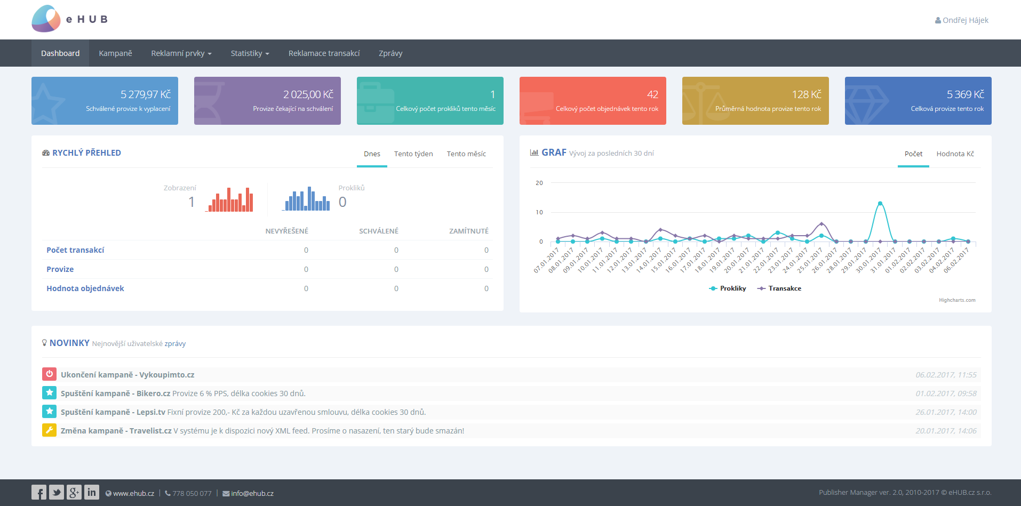Click the Google Plus footer icon
1021x506 pixels.
[x=74, y=492]
